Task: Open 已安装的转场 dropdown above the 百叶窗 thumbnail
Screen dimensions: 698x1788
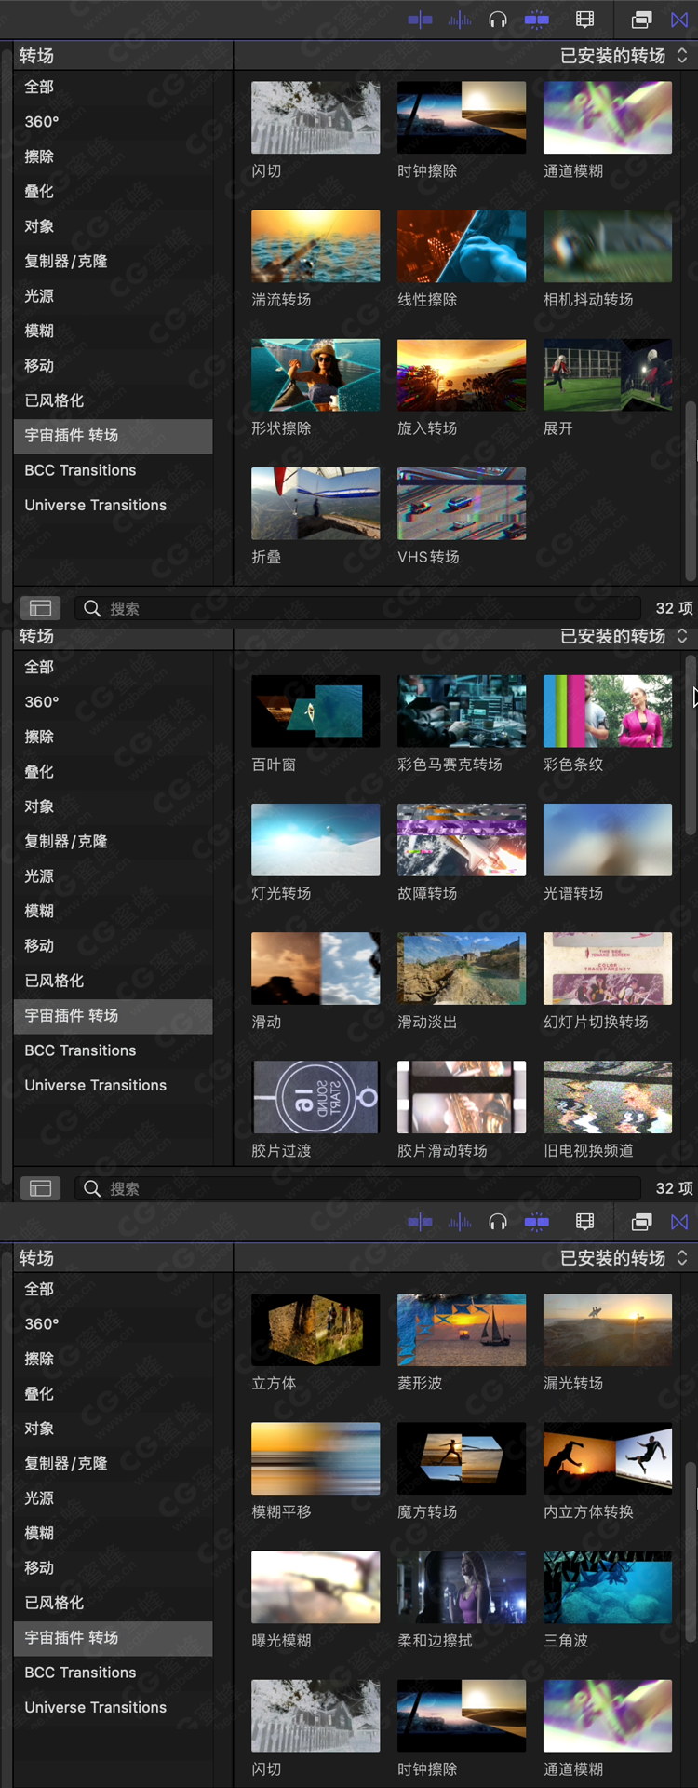Action: [x=624, y=636]
